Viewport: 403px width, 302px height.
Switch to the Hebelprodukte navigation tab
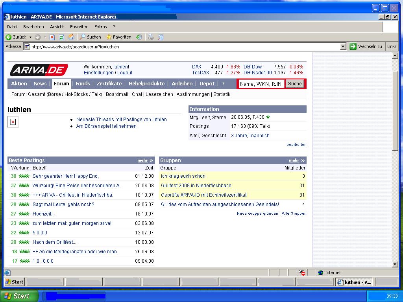tap(146, 83)
